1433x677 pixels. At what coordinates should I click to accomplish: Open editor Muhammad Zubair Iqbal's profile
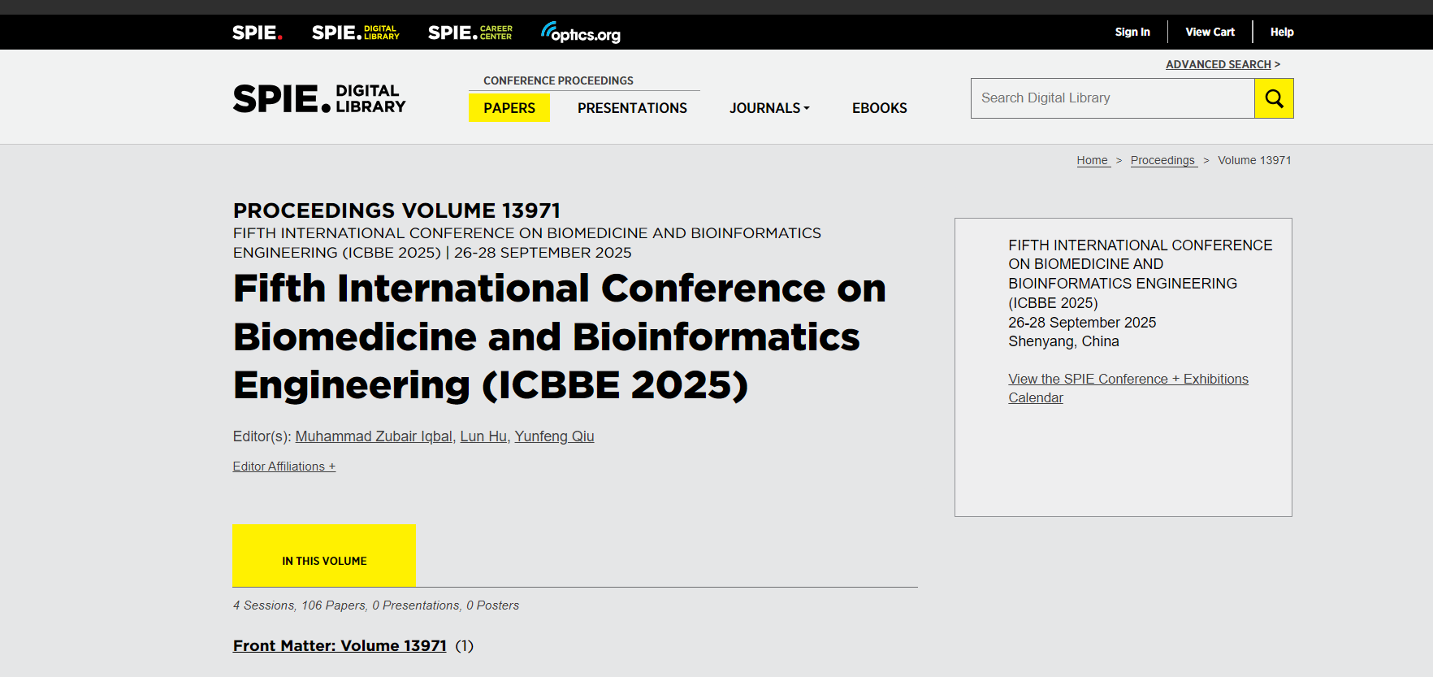click(x=374, y=436)
